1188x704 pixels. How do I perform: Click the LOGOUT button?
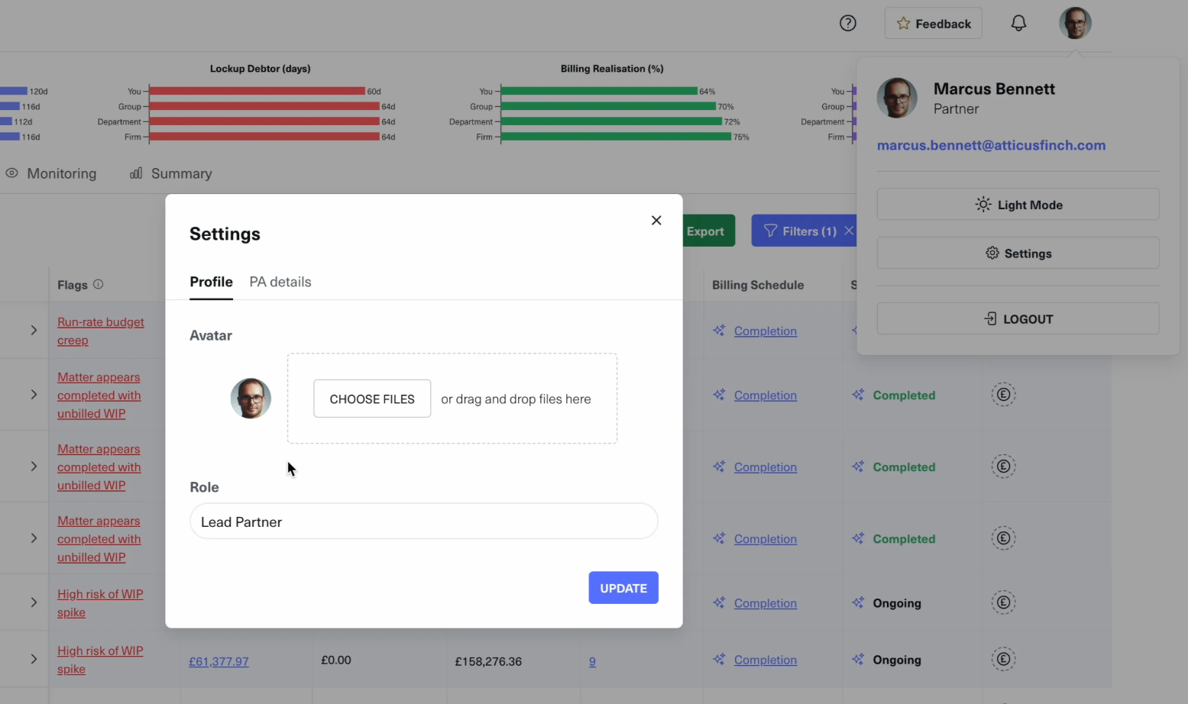pyautogui.click(x=1018, y=319)
